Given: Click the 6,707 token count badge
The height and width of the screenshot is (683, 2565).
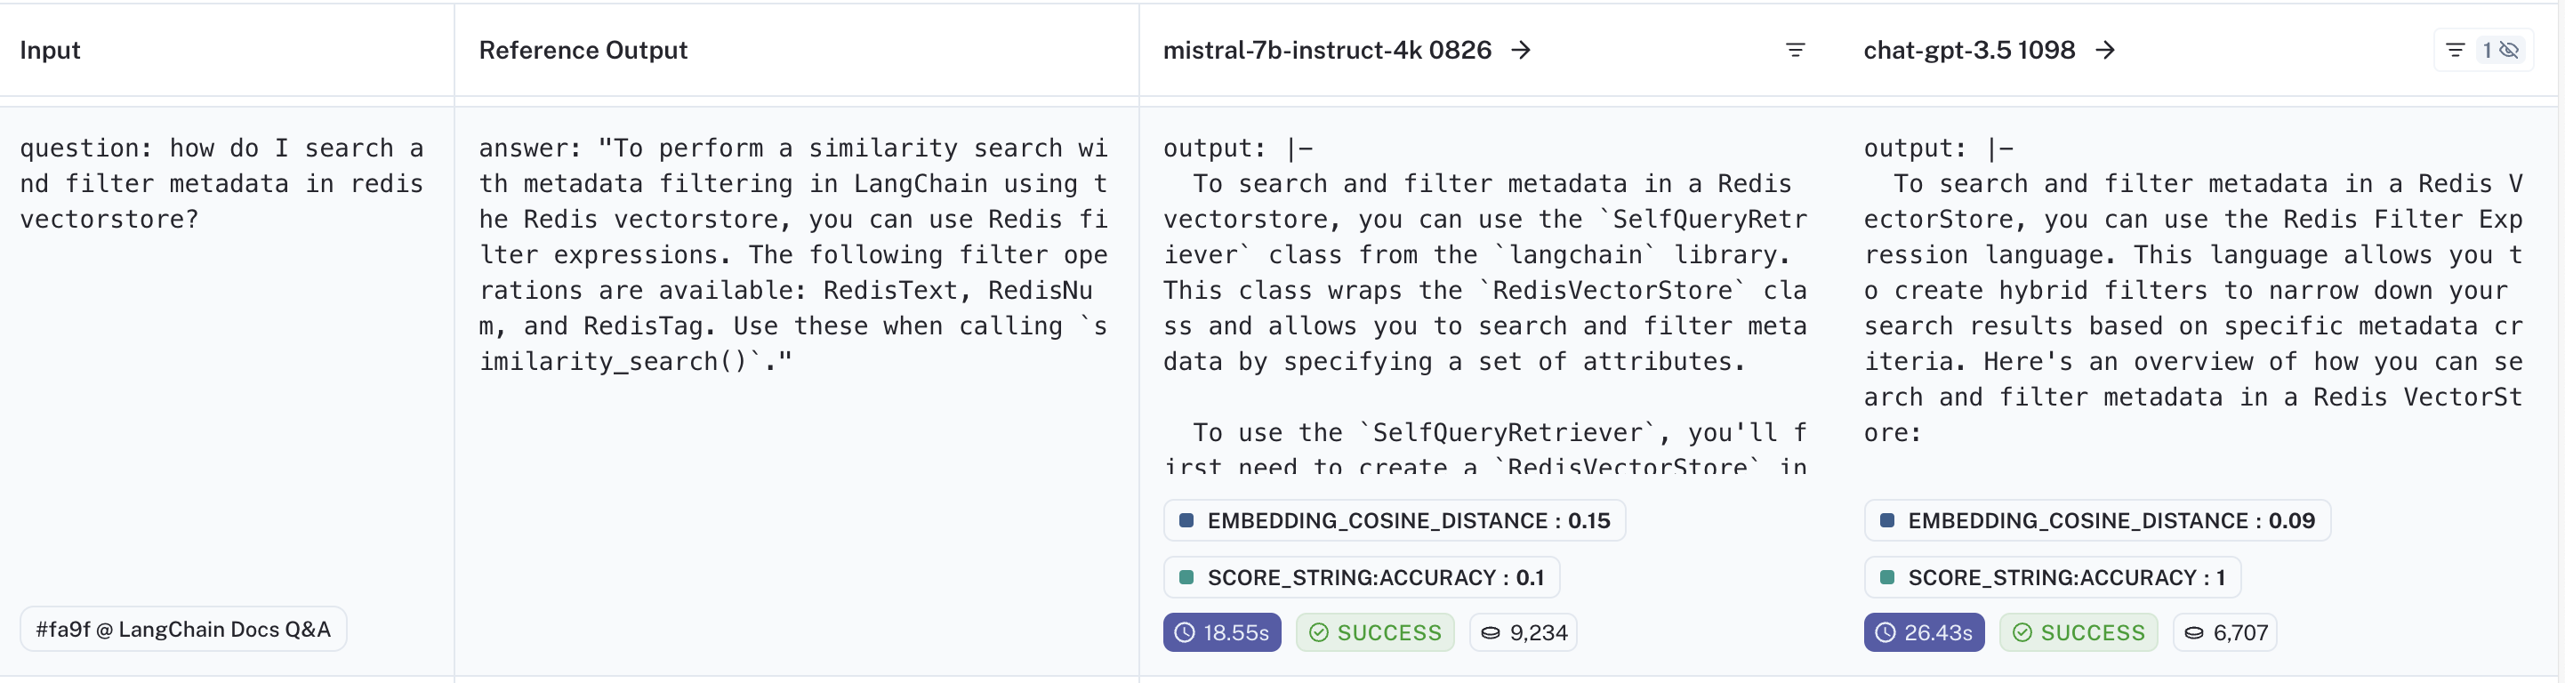Looking at the screenshot, I should [2225, 632].
